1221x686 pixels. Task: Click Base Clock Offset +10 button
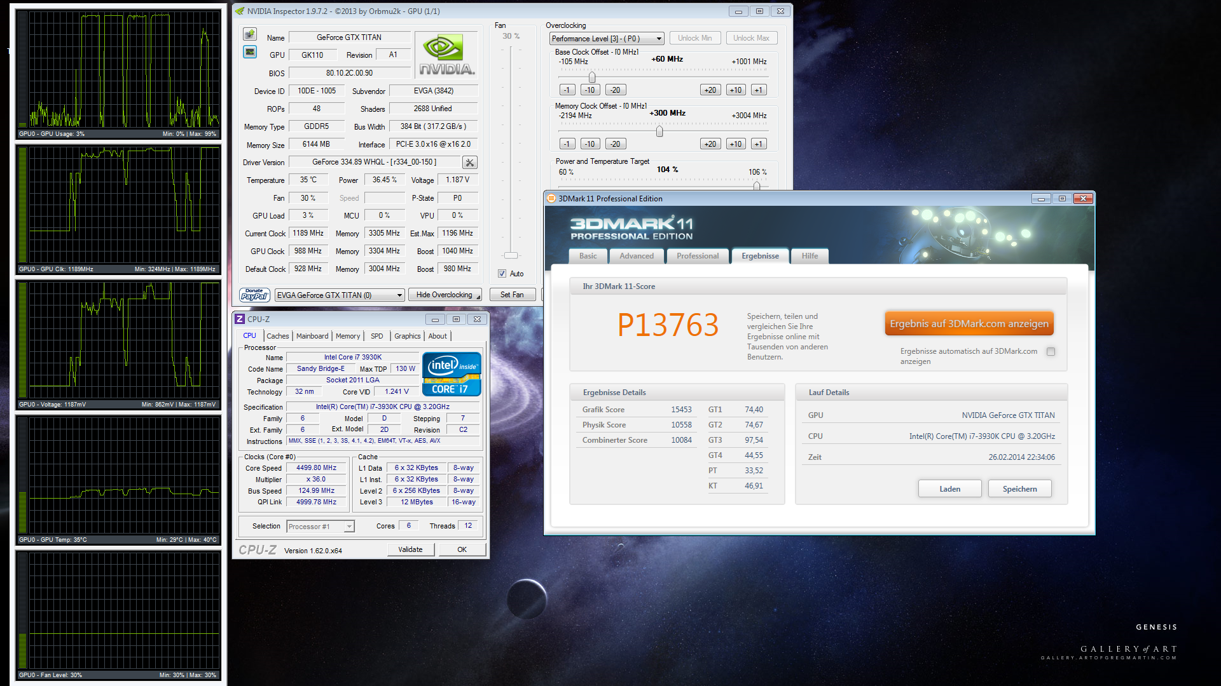[736, 90]
